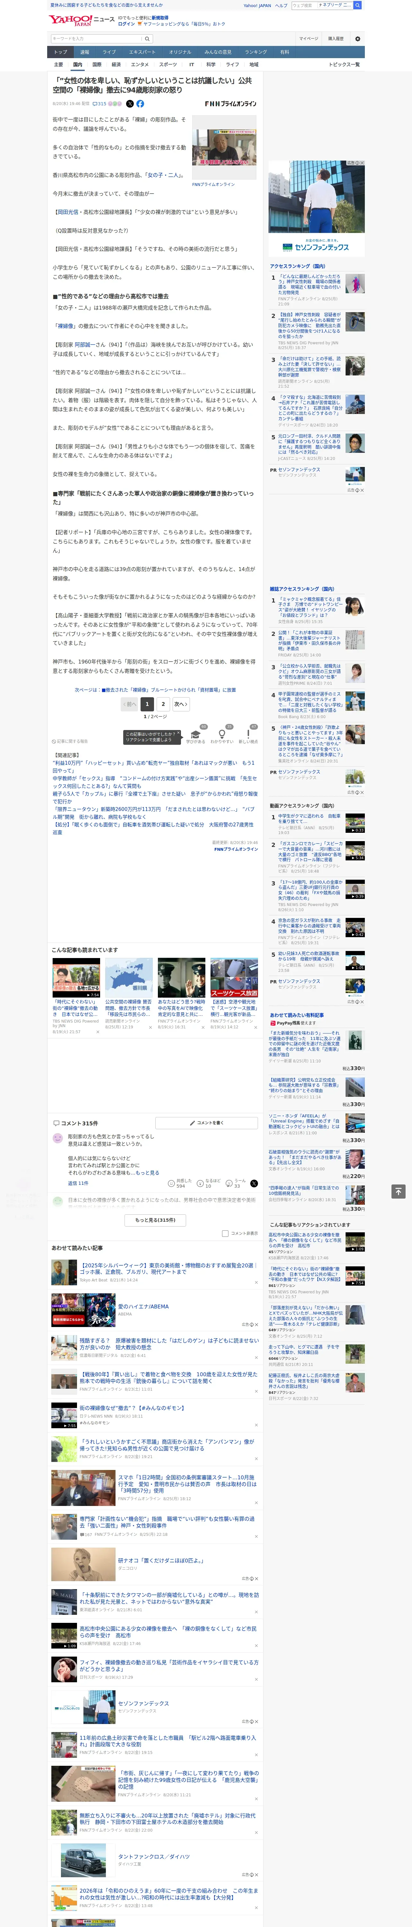Open the エキスパート main tab
Screen dimensions: 412x1927
(142, 52)
